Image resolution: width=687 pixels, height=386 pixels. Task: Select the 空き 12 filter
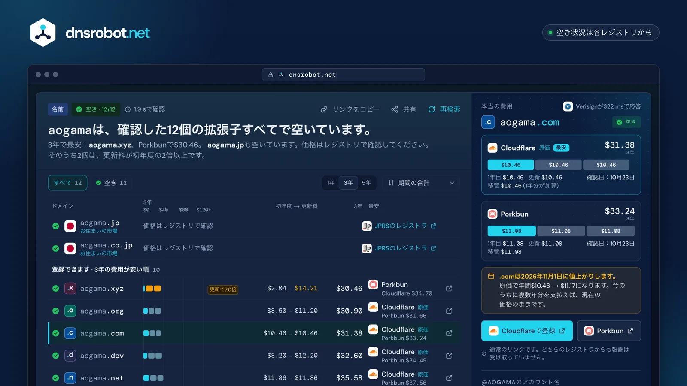click(x=111, y=183)
